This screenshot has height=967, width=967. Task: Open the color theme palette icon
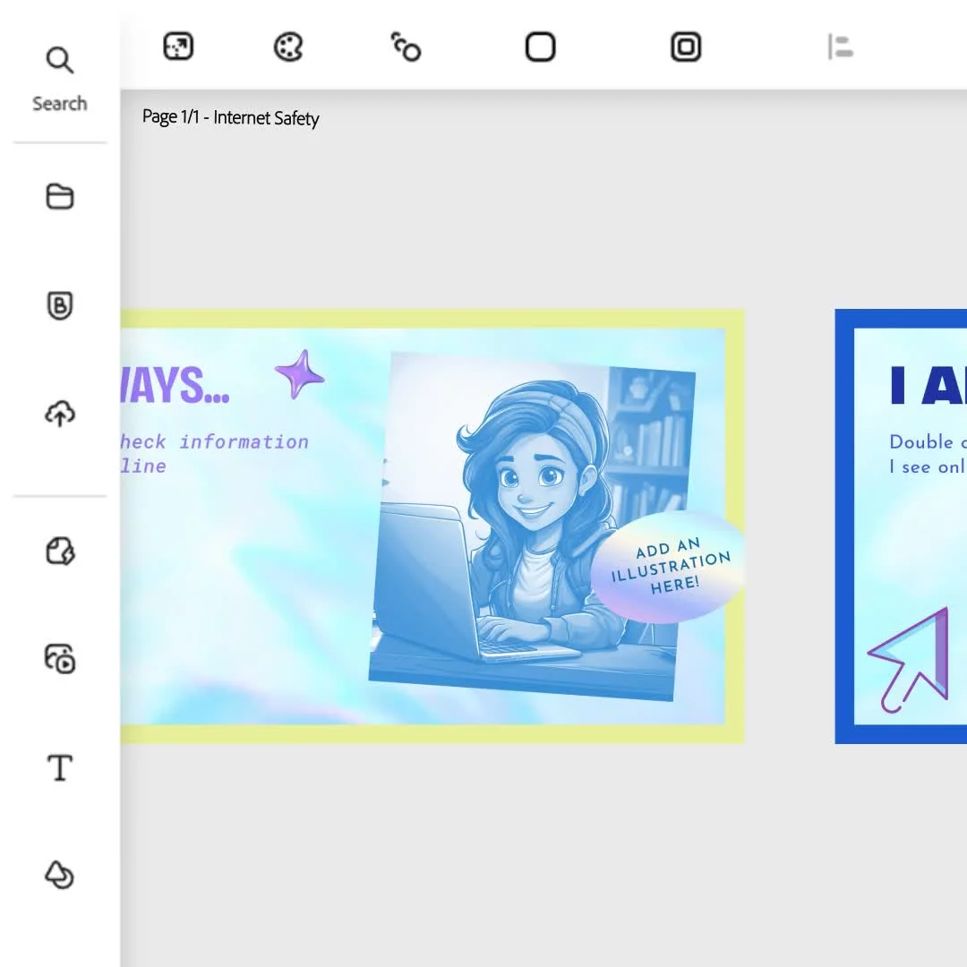[288, 47]
